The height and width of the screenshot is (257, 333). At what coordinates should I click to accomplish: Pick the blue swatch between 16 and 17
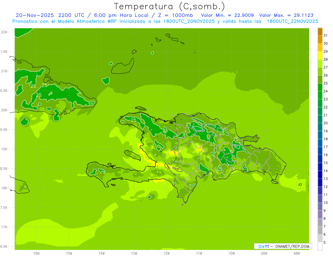click(320, 151)
